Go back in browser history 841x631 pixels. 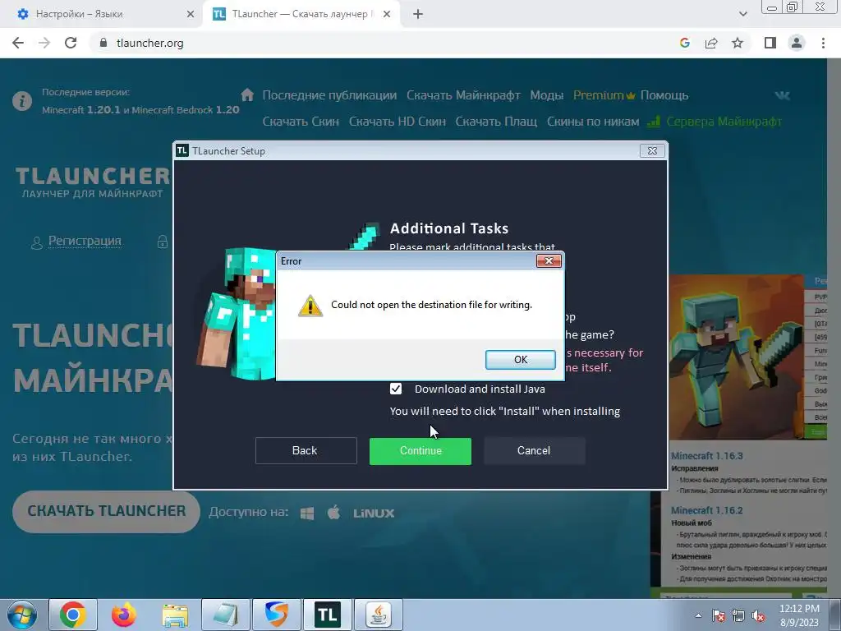pyautogui.click(x=18, y=43)
